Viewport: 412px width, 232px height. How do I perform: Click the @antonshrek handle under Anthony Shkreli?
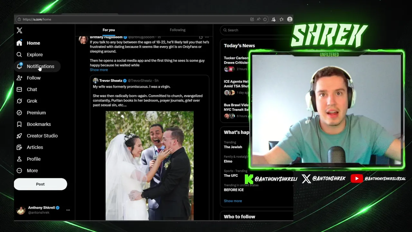39,213
